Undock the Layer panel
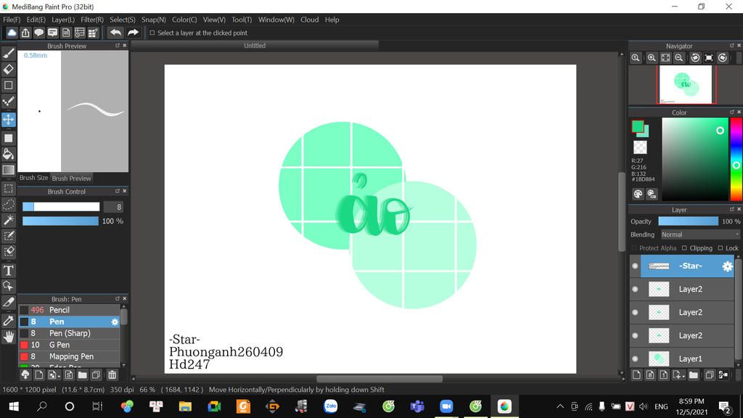Viewport: 743px width, 418px height. click(x=731, y=209)
